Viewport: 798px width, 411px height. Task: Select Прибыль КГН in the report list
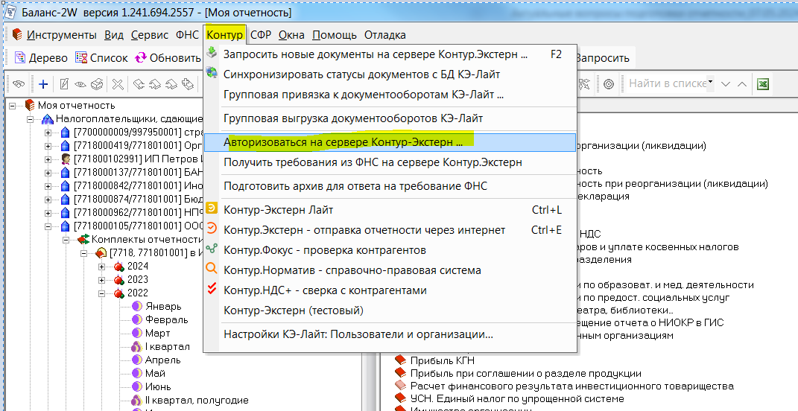pos(443,360)
